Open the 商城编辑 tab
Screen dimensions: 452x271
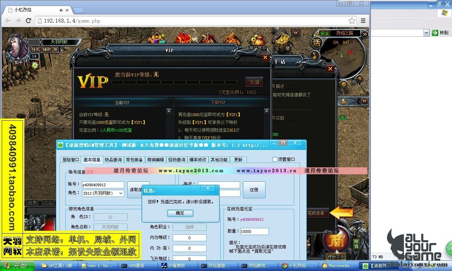pyautogui.click(x=155, y=159)
